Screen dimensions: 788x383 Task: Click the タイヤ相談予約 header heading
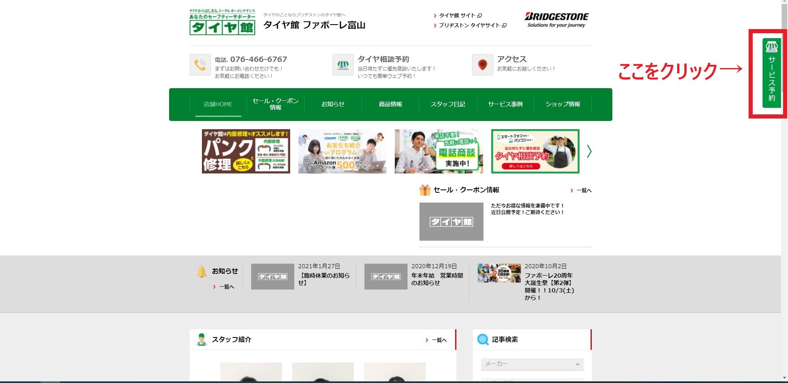click(x=383, y=59)
